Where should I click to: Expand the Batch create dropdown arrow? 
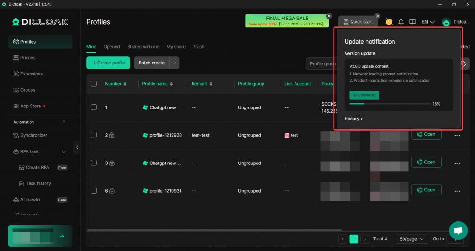click(x=174, y=63)
